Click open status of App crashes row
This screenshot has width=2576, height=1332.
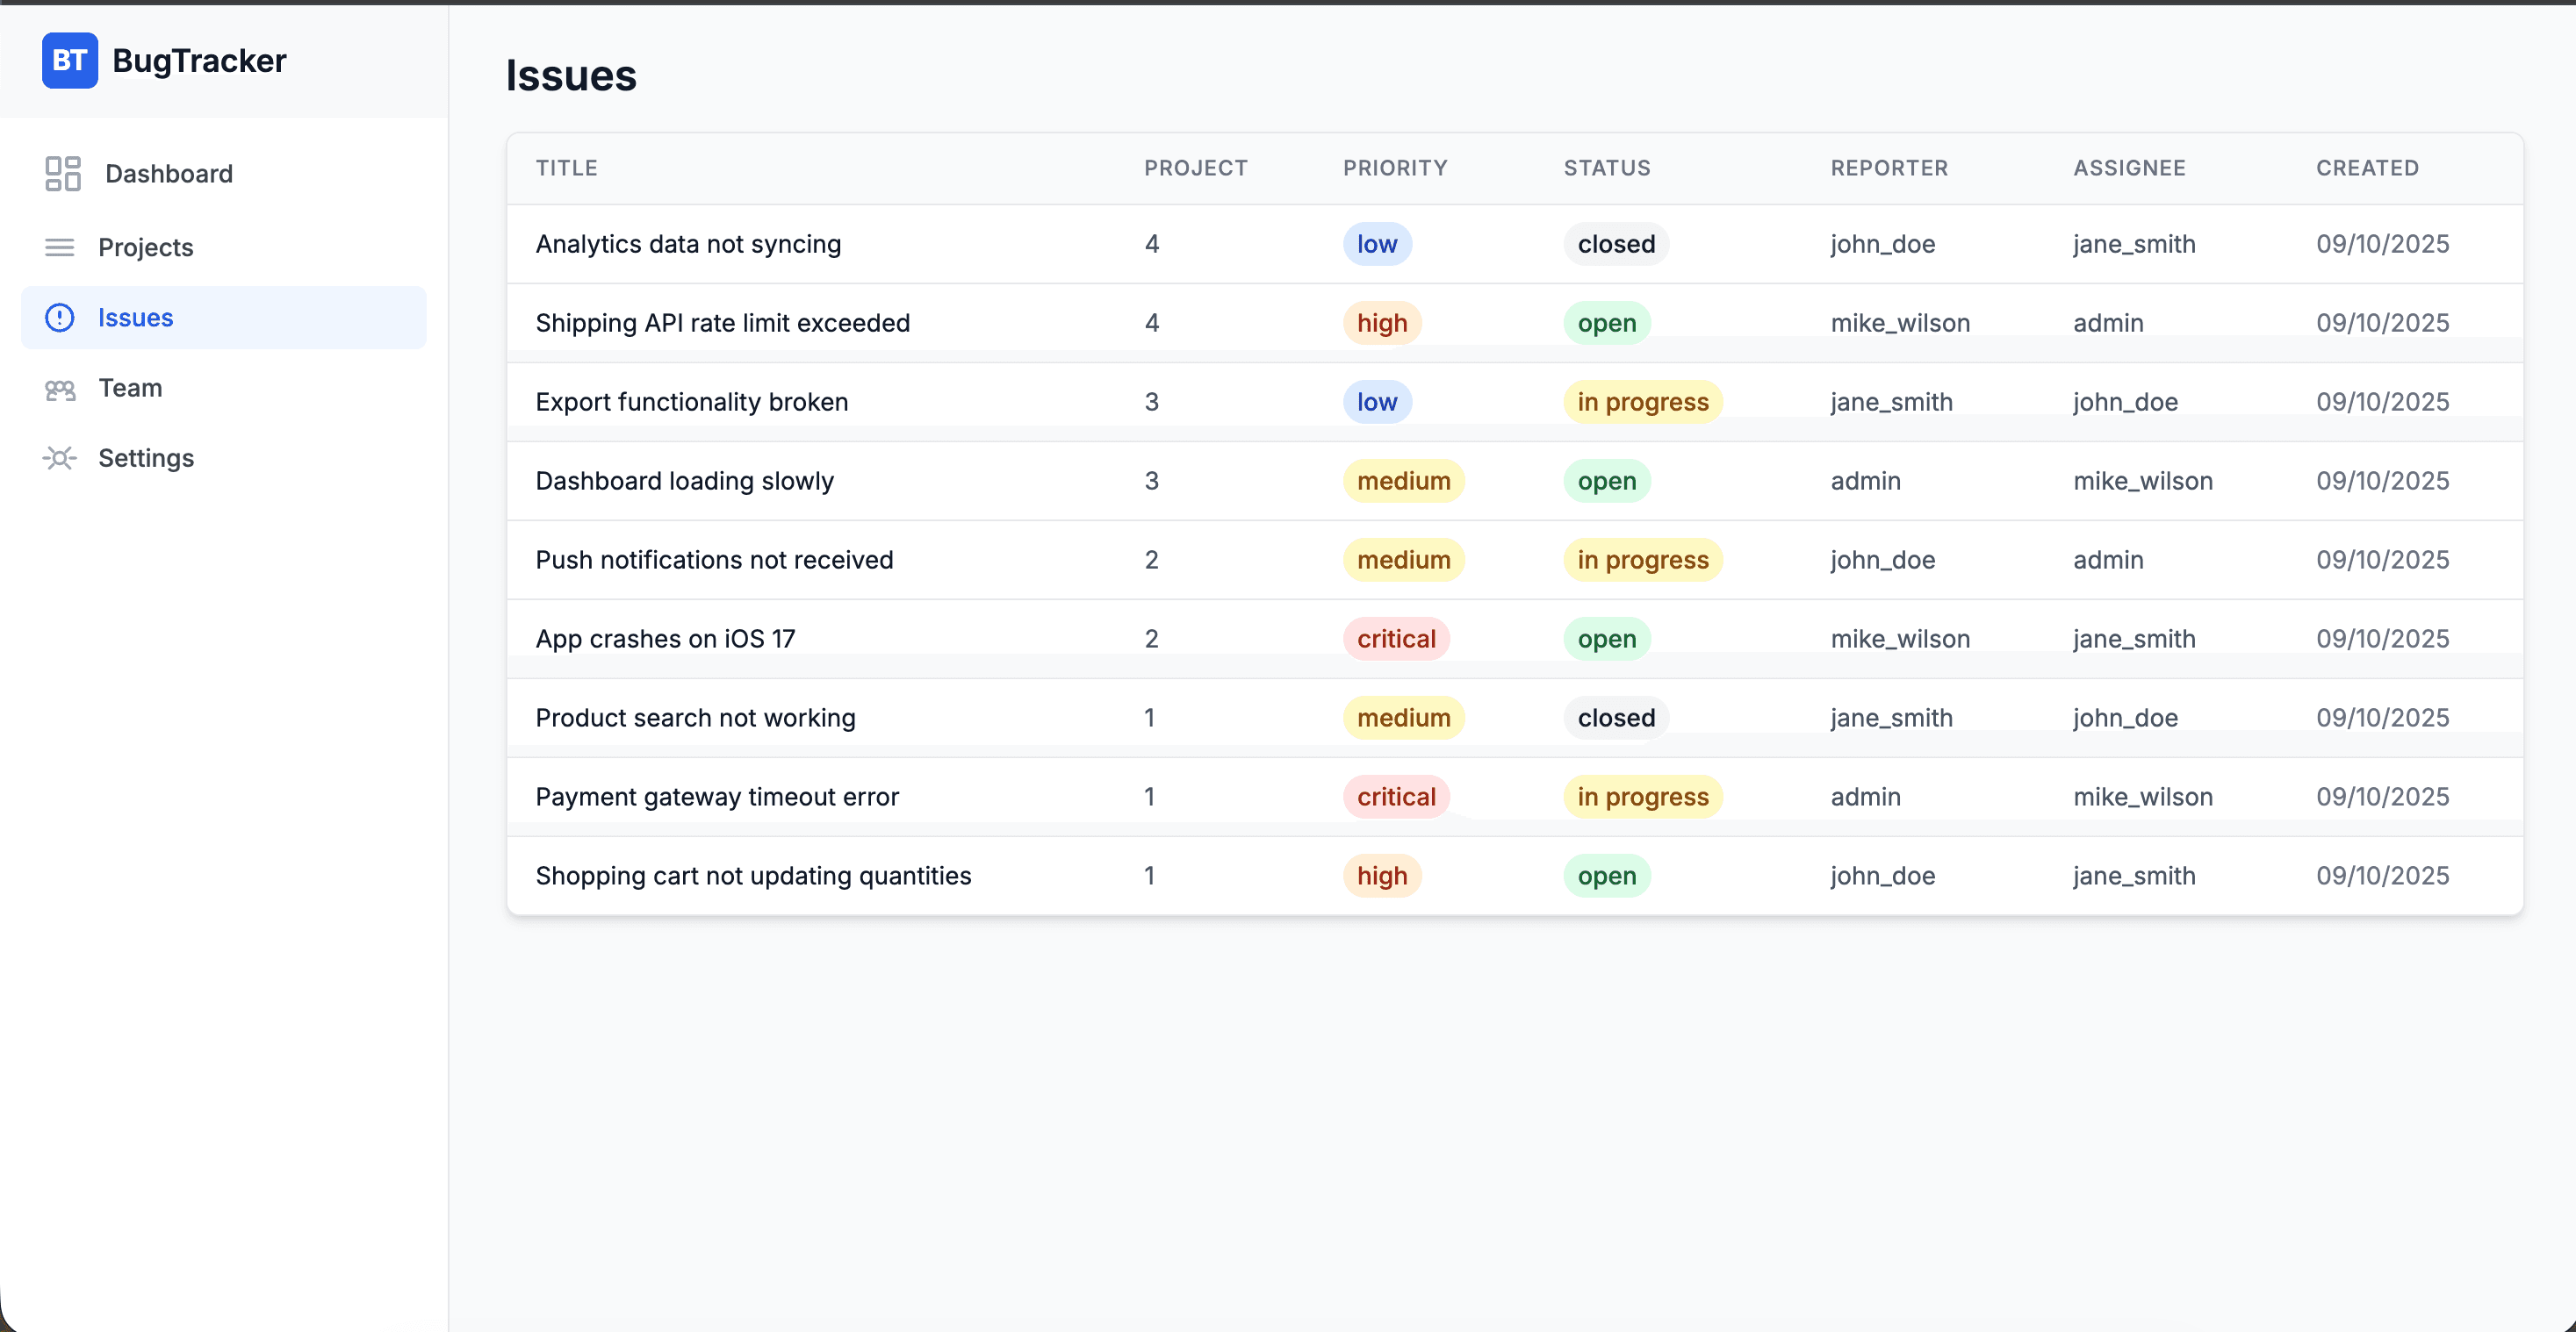coord(1607,639)
